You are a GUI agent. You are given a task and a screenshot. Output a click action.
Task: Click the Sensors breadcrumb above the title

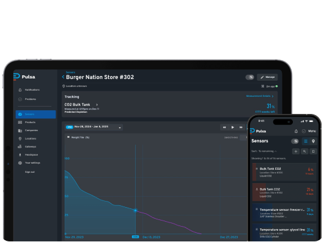click(70, 72)
